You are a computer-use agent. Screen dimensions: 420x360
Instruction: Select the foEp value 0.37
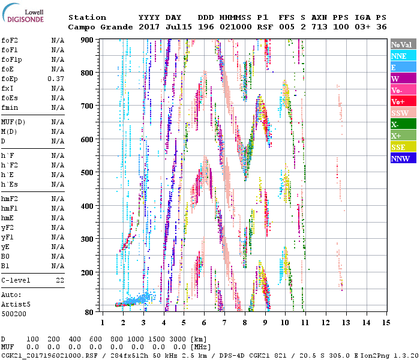[x=56, y=79]
